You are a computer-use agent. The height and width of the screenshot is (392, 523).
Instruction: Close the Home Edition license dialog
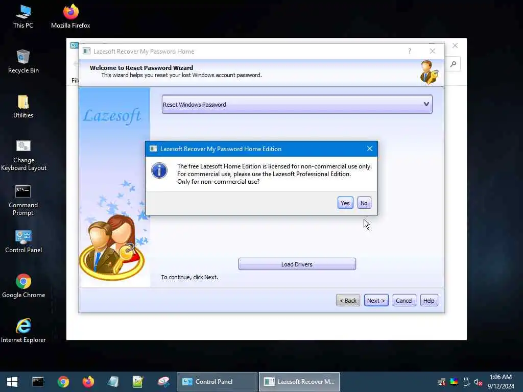click(370, 149)
